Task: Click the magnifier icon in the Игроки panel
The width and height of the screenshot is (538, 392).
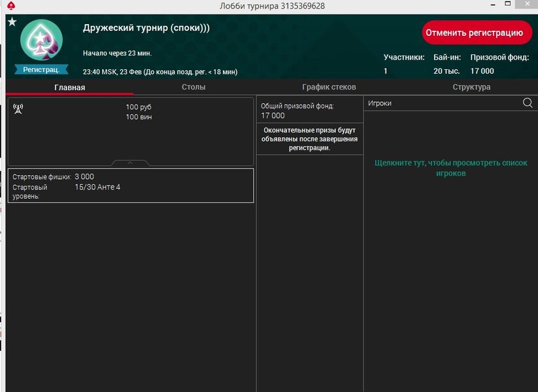Action: tap(528, 103)
